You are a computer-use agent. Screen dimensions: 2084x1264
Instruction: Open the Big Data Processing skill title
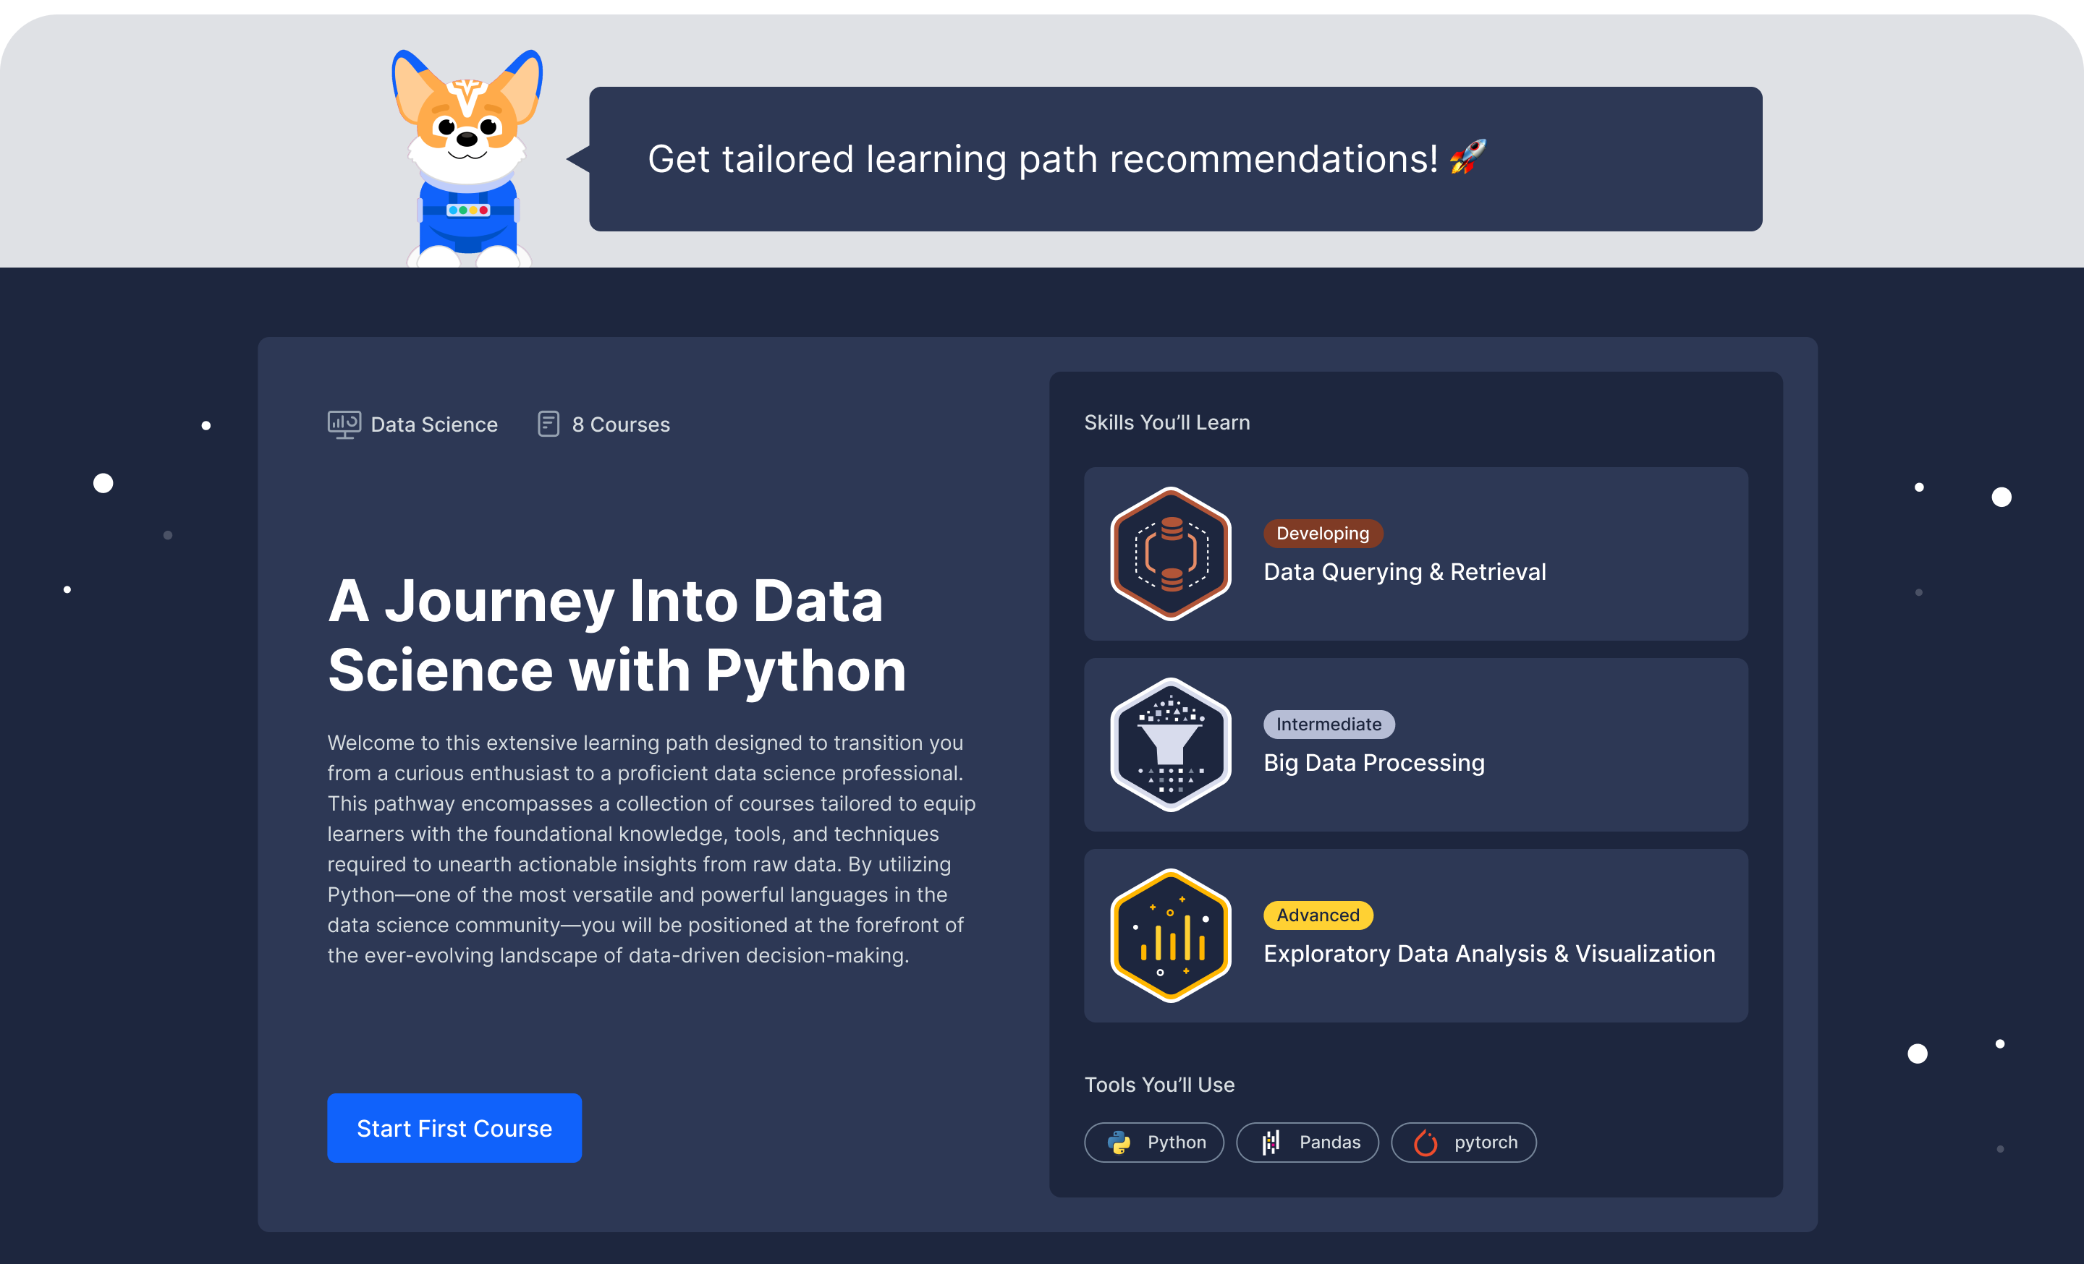[1373, 763]
